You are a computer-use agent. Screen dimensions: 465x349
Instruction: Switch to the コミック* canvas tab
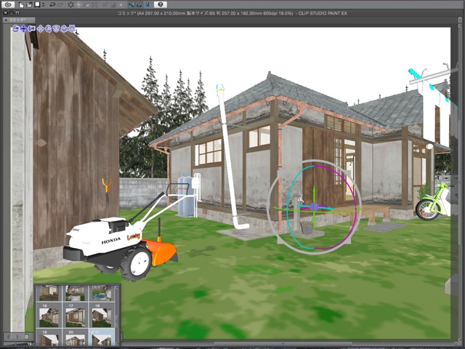19,20
